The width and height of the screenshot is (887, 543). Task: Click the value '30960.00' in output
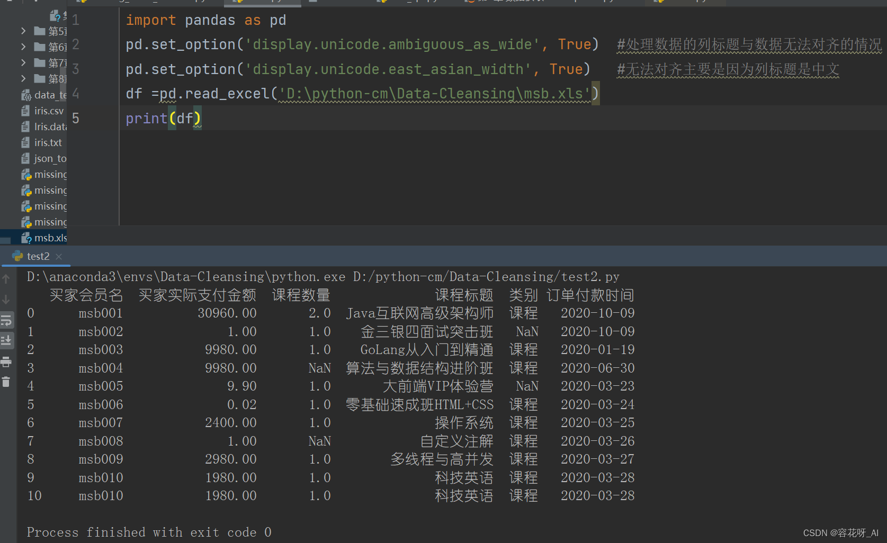[227, 313]
